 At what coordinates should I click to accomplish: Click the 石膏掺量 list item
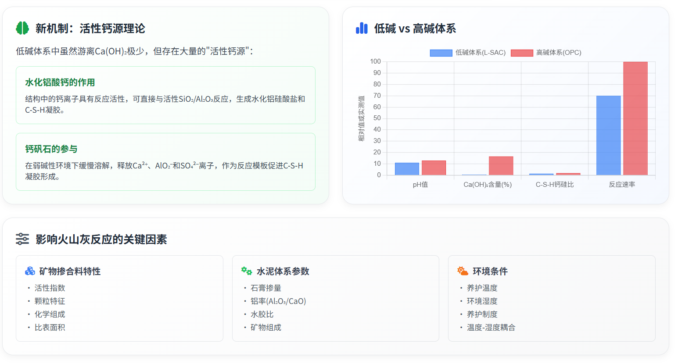tap(265, 288)
